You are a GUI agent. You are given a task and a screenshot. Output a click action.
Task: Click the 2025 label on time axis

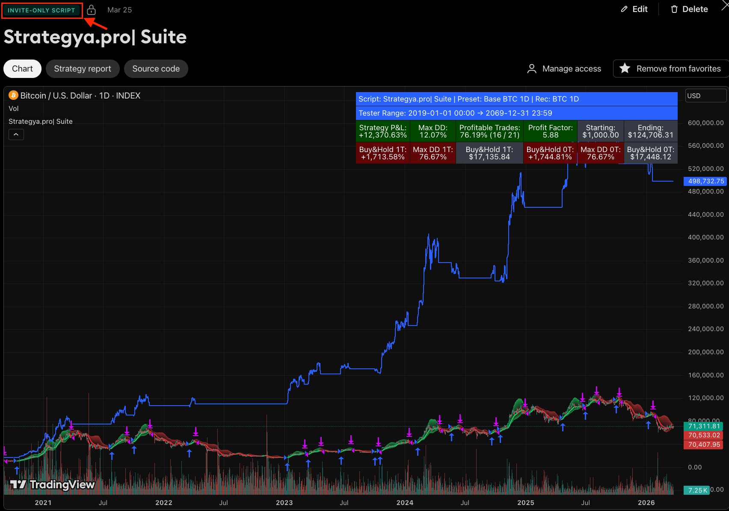tap(526, 502)
